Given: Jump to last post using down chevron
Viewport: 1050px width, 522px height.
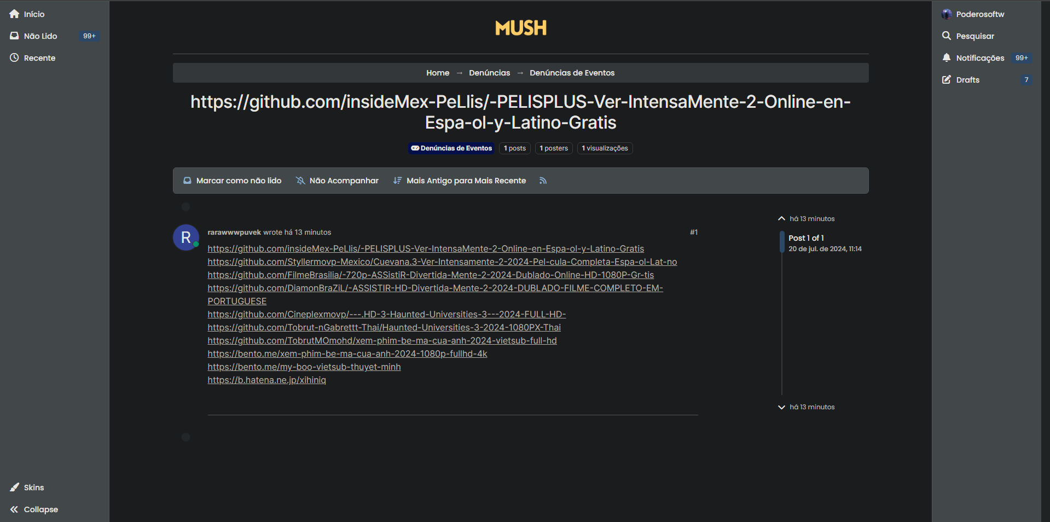Looking at the screenshot, I should pos(781,407).
